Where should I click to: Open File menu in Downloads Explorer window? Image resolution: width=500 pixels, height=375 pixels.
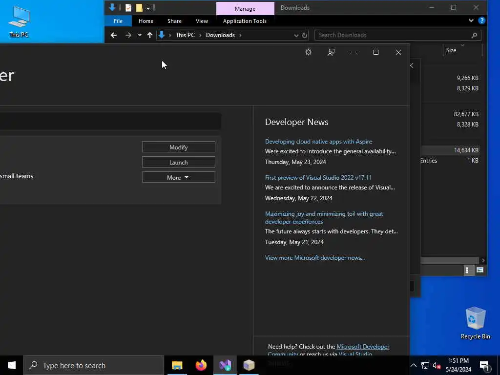118,21
